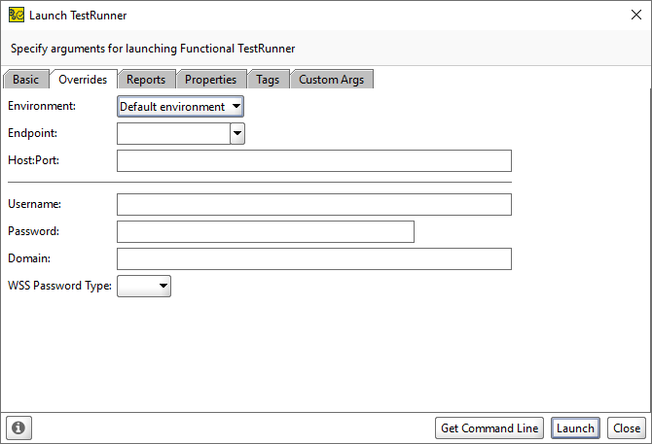This screenshot has height=444, width=652.
Task: Select the Overrides tab
Action: (83, 80)
